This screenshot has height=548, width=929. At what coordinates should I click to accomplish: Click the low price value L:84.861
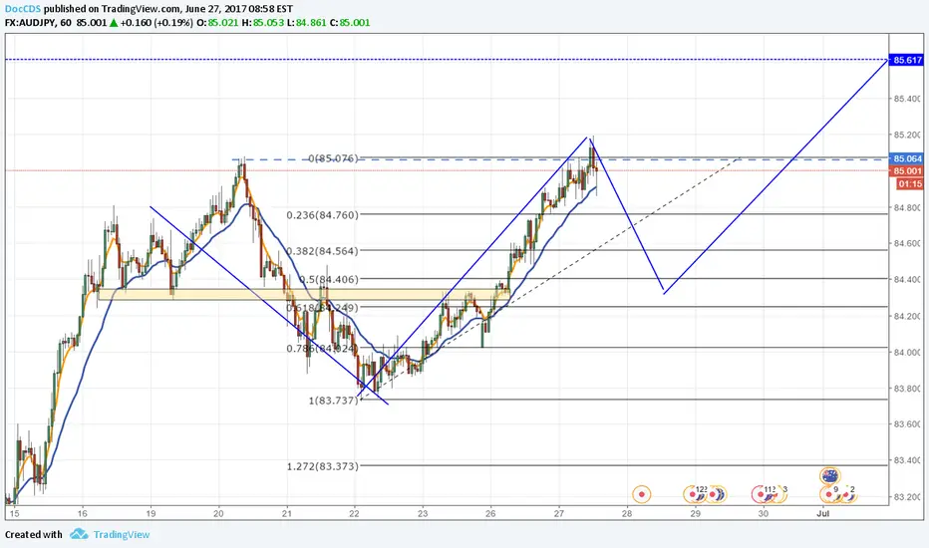pos(306,23)
